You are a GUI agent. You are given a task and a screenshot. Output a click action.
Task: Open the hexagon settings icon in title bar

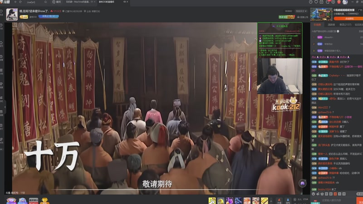pos(333,2)
